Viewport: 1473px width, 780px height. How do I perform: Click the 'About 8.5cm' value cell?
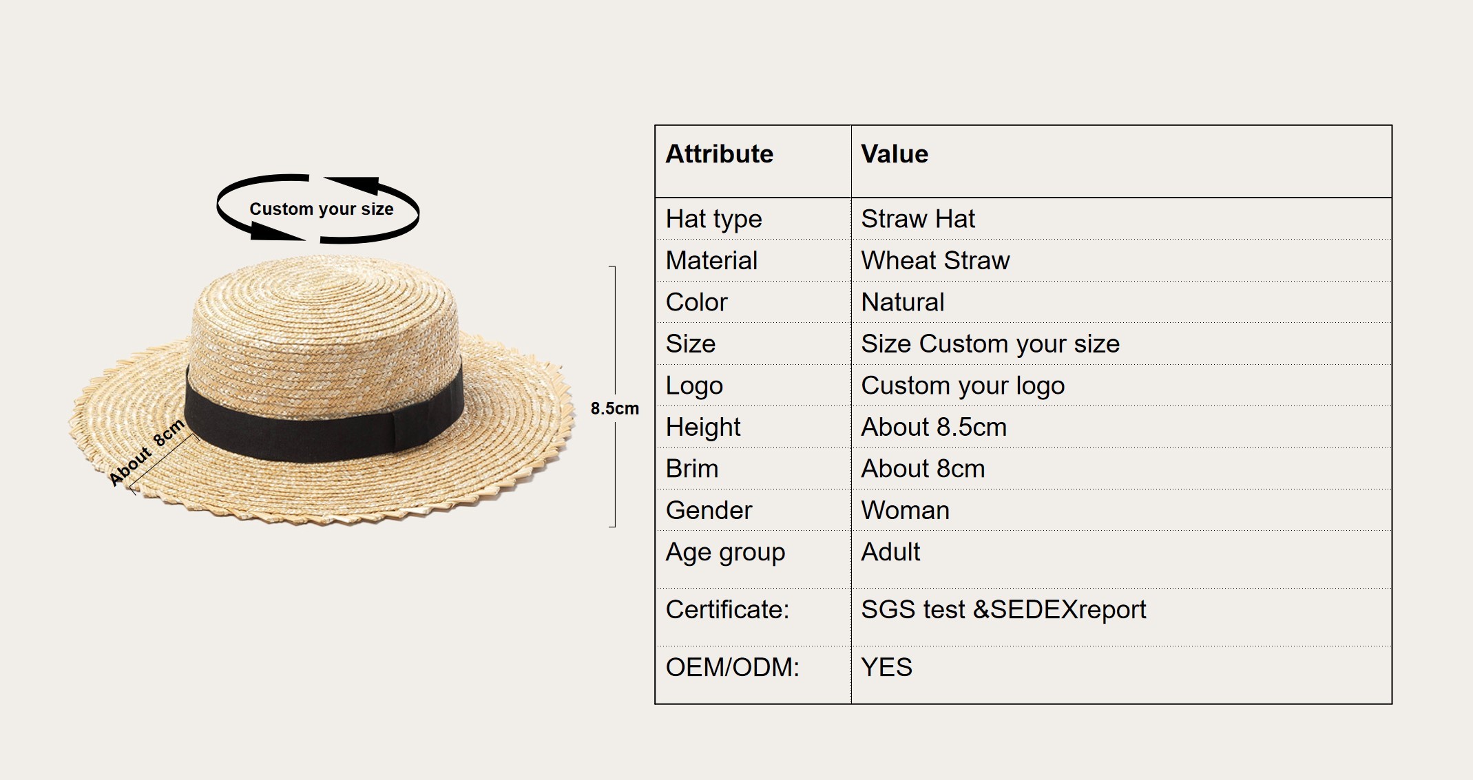pos(1121,427)
